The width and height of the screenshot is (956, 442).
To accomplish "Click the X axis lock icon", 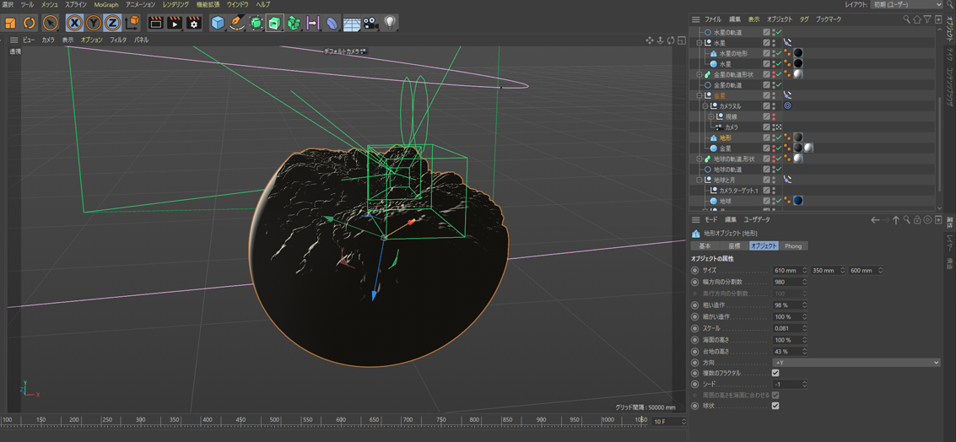I will (x=74, y=24).
